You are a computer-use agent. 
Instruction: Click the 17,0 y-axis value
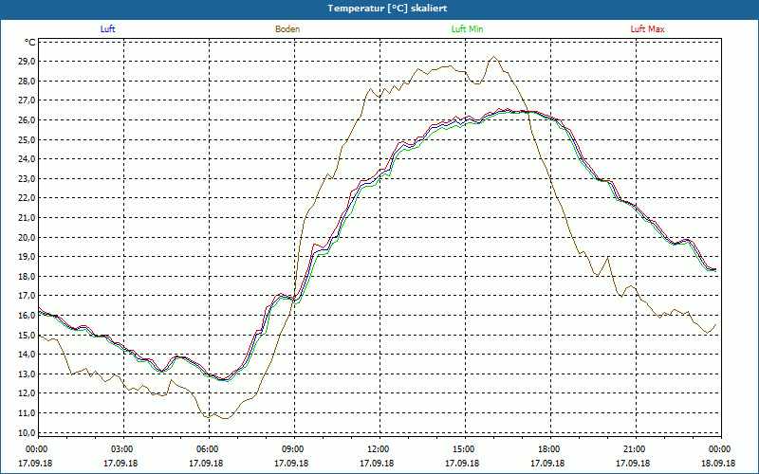[27, 296]
